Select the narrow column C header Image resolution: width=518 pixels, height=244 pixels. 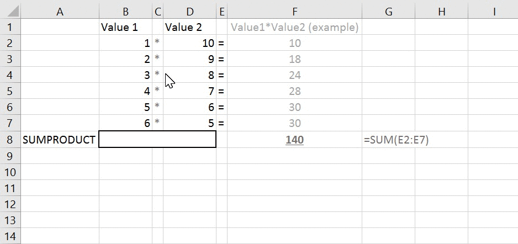point(158,11)
